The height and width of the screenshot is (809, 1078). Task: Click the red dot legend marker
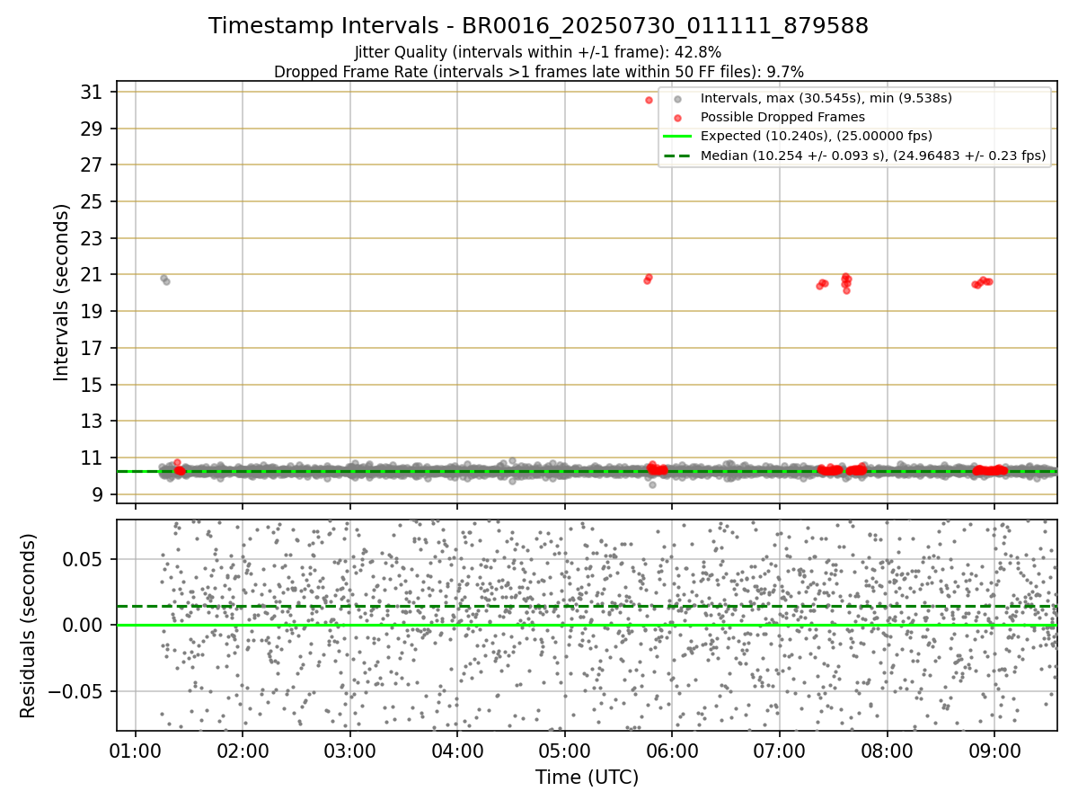tap(678, 117)
